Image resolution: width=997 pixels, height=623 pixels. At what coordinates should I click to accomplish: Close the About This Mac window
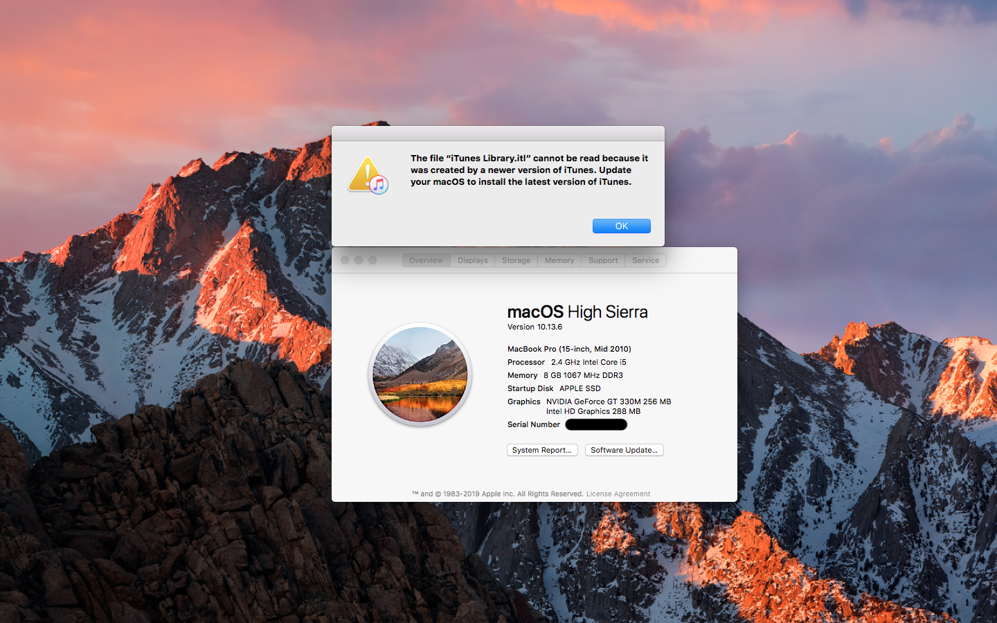point(345,260)
